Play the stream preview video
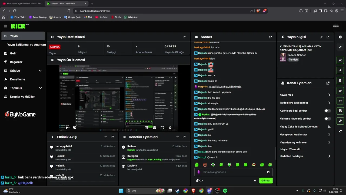The height and width of the screenshot is (195, 346). [x=67, y=128]
